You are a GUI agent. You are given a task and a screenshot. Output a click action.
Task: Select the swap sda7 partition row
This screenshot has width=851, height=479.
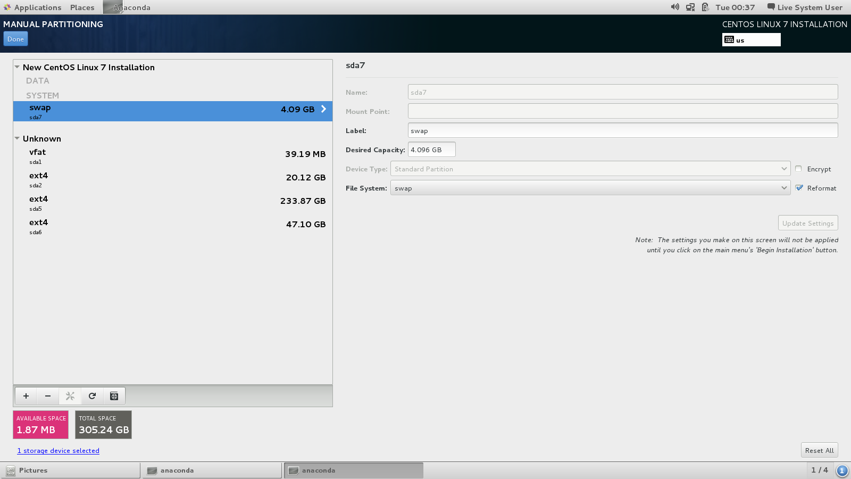coord(173,111)
